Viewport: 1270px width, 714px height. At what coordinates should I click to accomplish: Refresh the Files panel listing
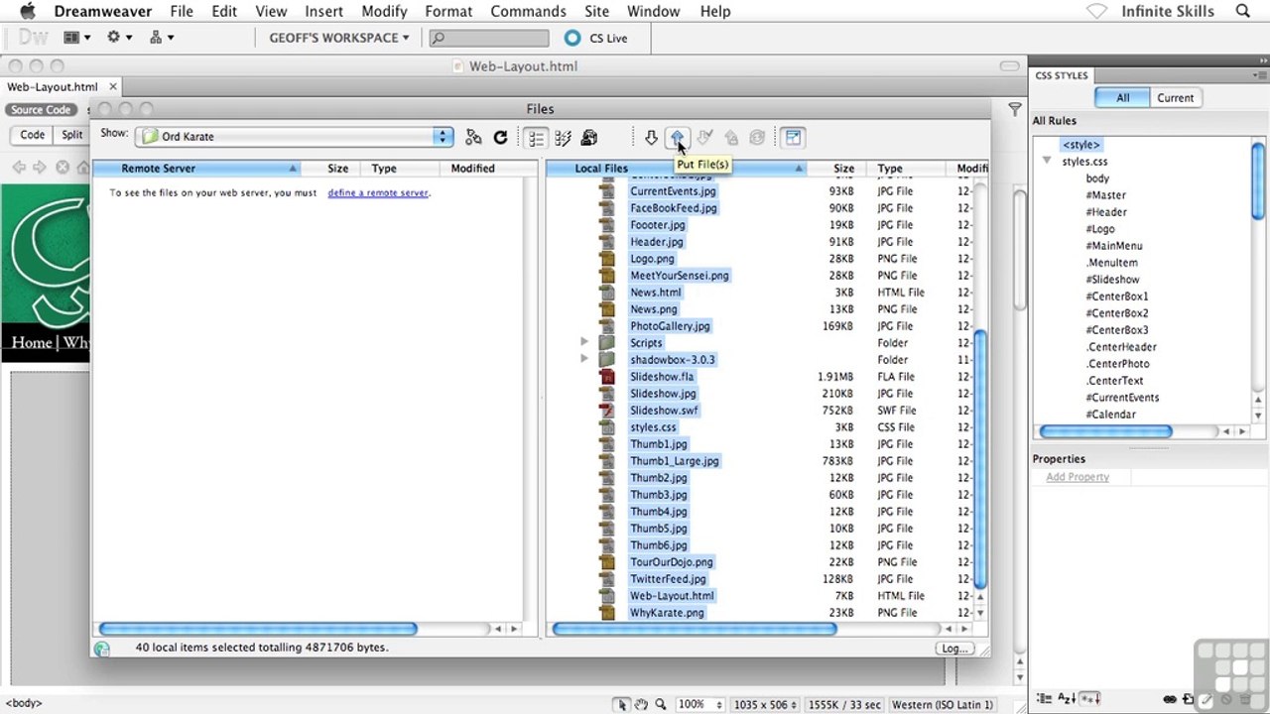click(x=500, y=138)
